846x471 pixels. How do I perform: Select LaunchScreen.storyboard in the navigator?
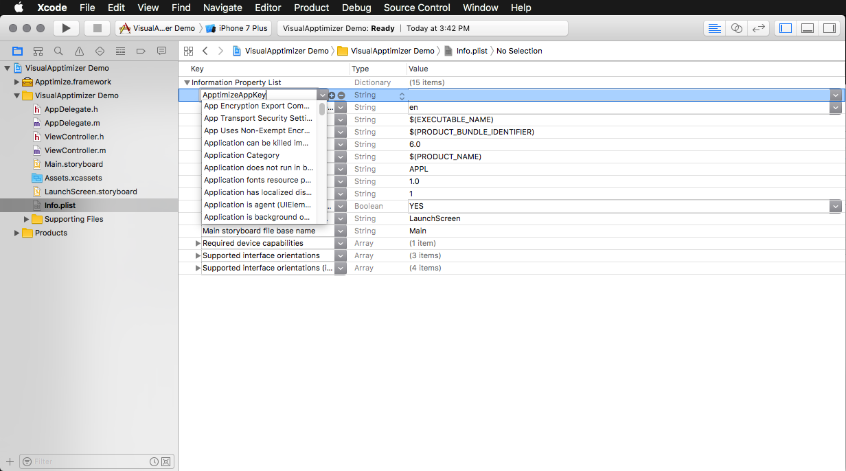click(91, 192)
